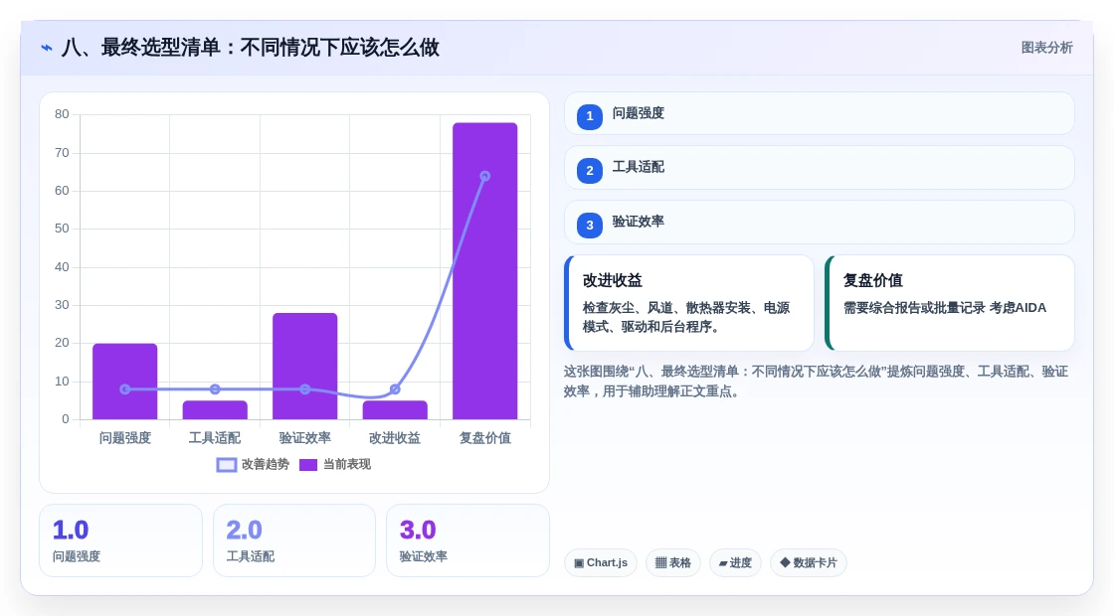Open the 工具适配 list item
Screen dimensions: 1114x616
click(820, 168)
